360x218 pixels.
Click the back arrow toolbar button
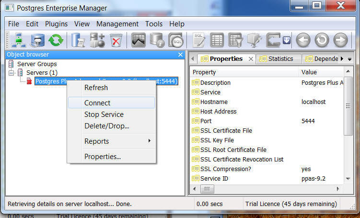303,40
